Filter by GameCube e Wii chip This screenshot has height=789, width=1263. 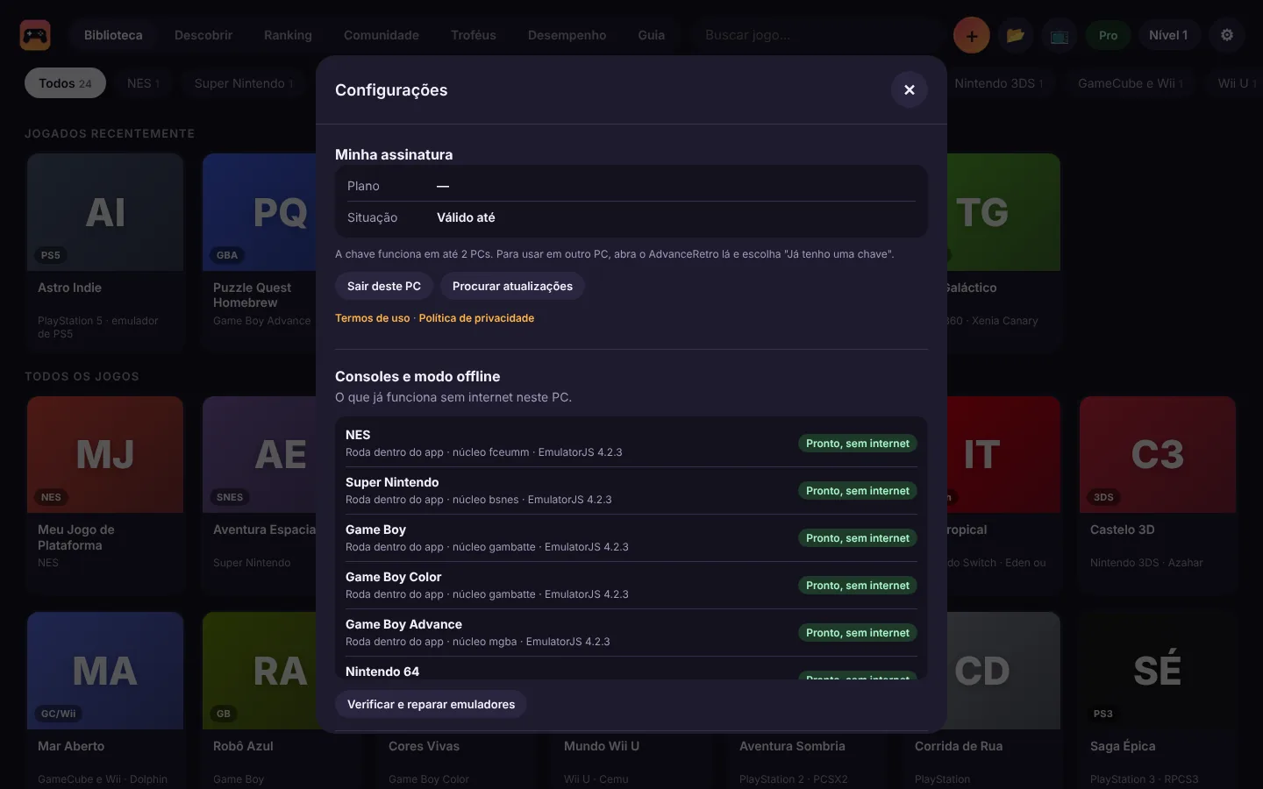click(1131, 83)
